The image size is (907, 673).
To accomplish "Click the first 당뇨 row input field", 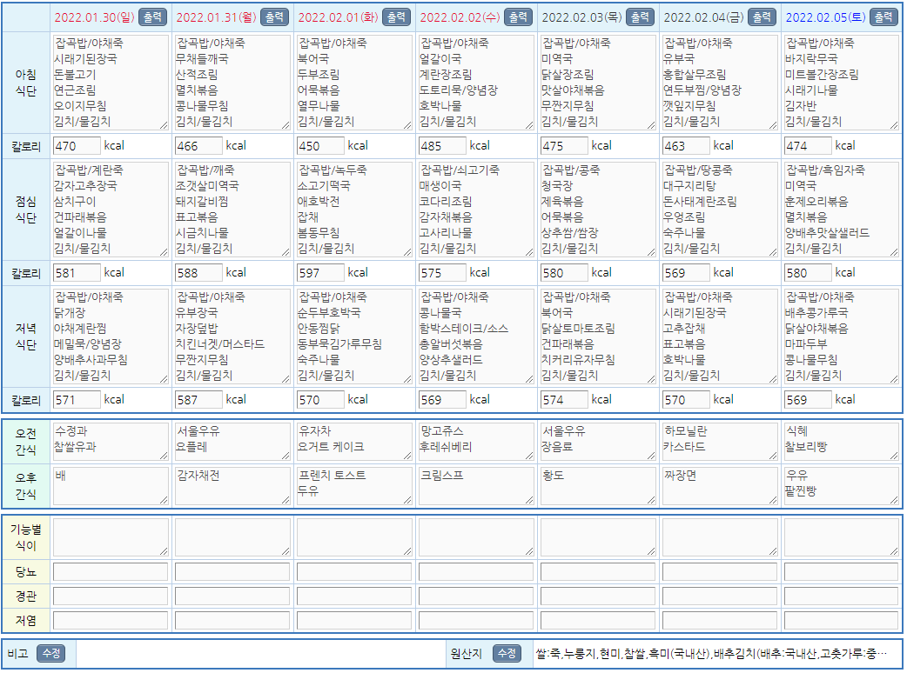I will 111,572.
